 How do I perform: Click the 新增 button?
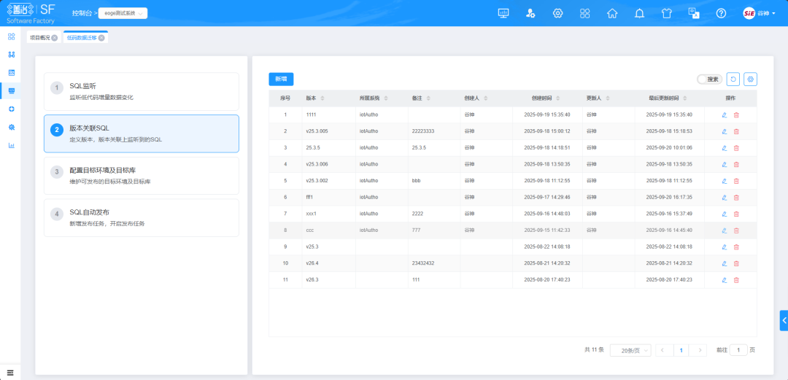point(281,79)
